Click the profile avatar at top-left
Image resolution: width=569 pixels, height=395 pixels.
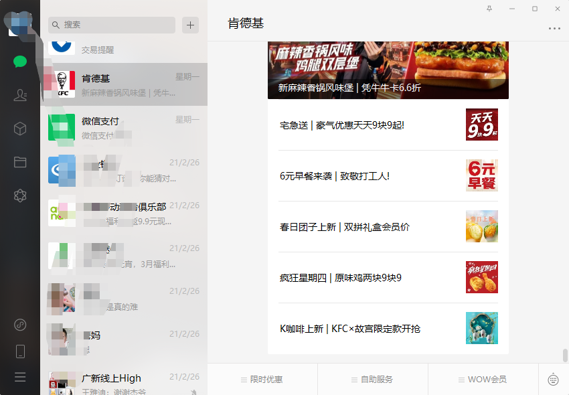[19, 24]
